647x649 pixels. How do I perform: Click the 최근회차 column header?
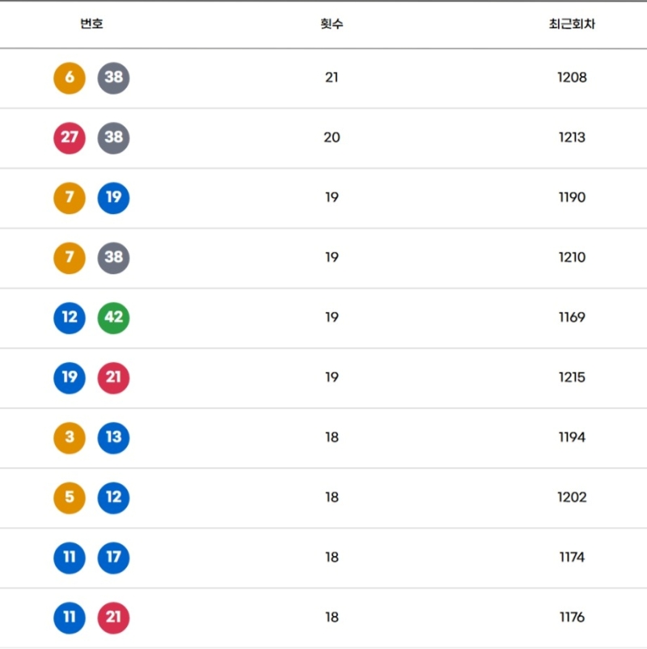(572, 24)
